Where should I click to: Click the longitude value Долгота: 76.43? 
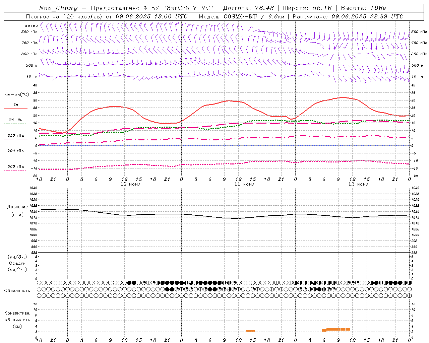click(248, 8)
